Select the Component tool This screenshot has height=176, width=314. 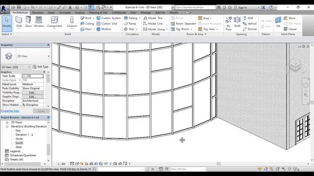54,22
